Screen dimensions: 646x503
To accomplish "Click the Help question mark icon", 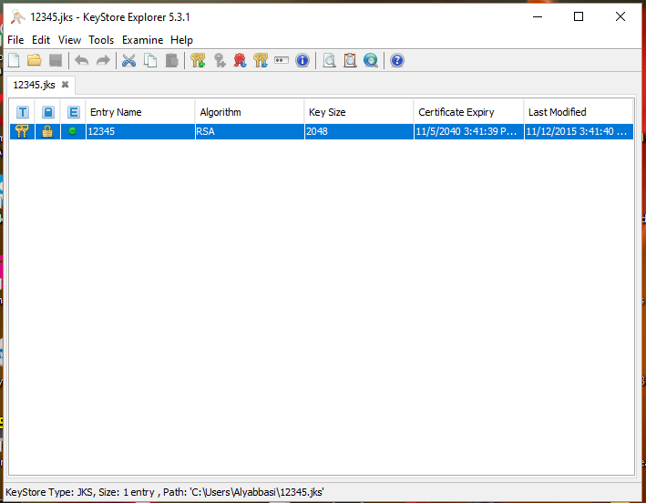I will coord(397,60).
